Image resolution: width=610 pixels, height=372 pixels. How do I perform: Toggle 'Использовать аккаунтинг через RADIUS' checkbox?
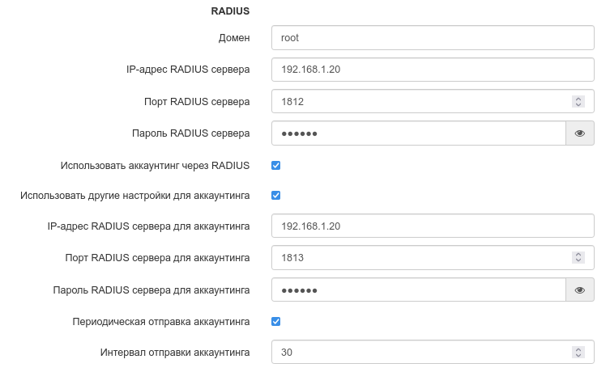[x=276, y=165]
